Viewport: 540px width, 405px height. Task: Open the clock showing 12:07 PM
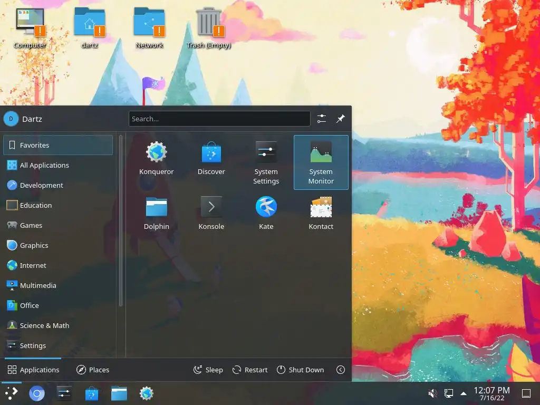pos(492,393)
